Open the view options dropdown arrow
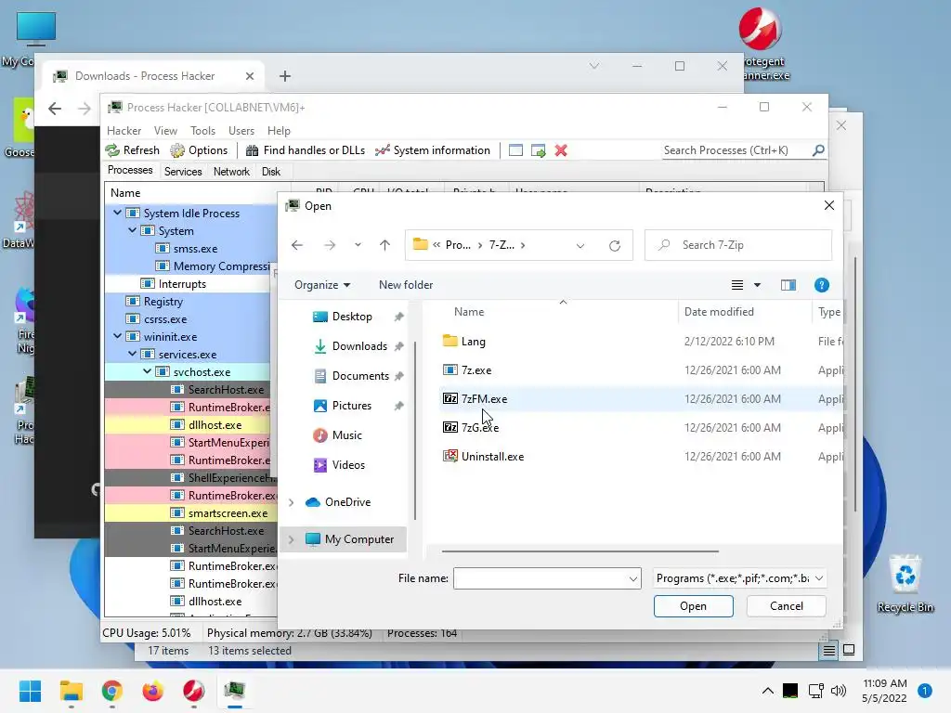This screenshot has width=951, height=713. point(757,285)
